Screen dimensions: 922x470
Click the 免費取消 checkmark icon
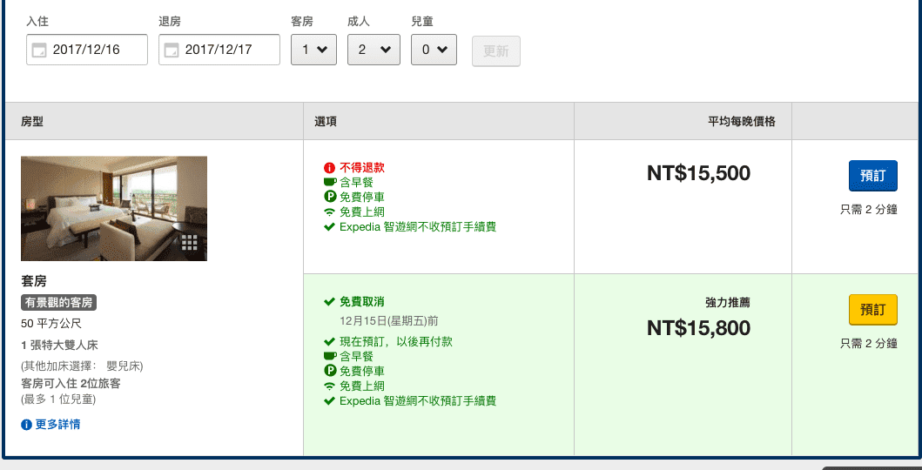pyautogui.click(x=329, y=302)
